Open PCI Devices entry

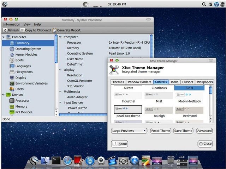(x=21, y=112)
